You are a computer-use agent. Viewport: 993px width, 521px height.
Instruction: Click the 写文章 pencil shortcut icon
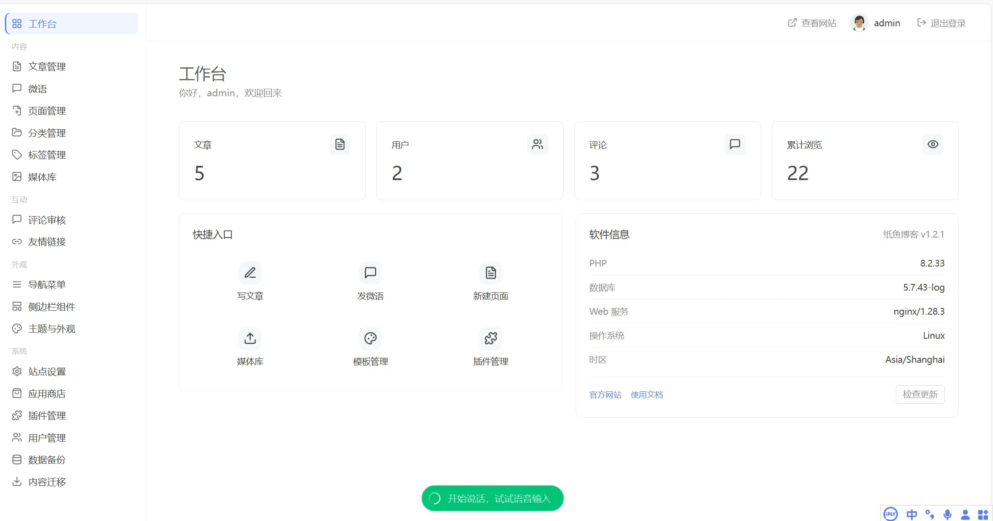pyautogui.click(x=250, y=273)
